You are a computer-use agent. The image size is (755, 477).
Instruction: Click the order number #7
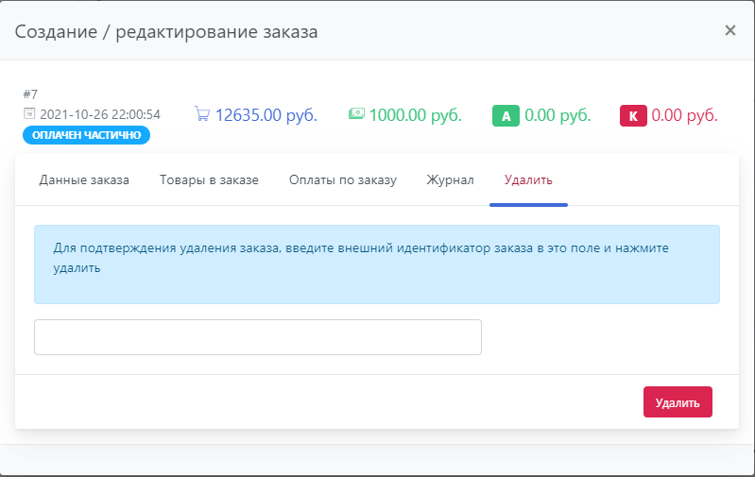tap(30, 94)
